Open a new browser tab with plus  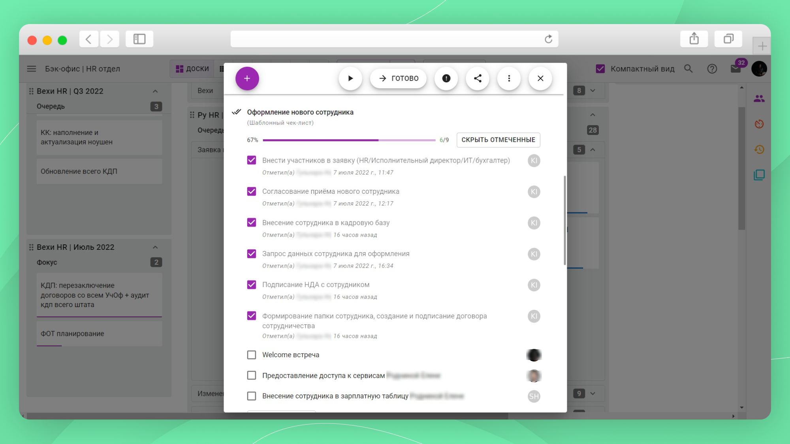pyautogui.click(x=762, y=46)
